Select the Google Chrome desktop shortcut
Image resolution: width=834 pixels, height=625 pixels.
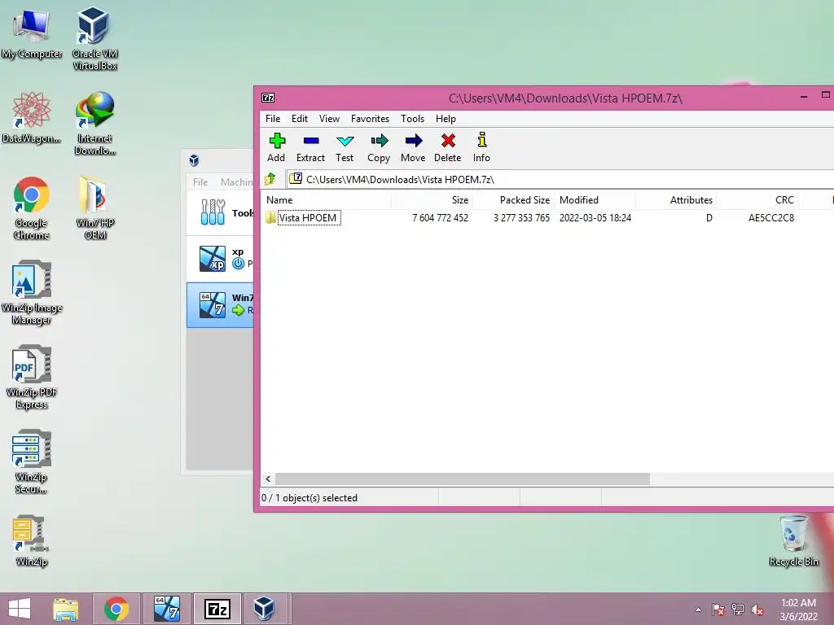coord(32,208)
